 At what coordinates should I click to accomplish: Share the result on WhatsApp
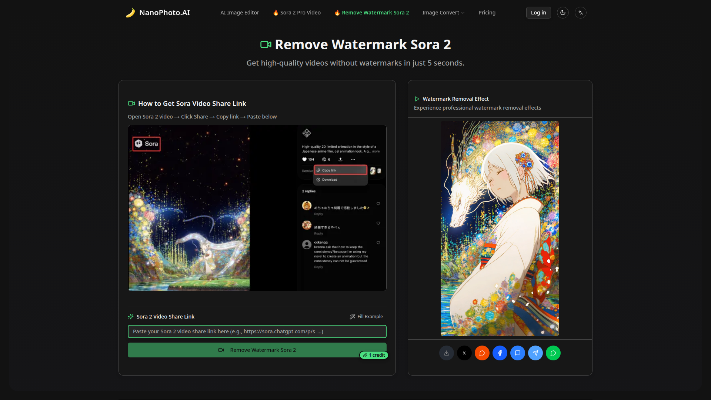point(553,353)
